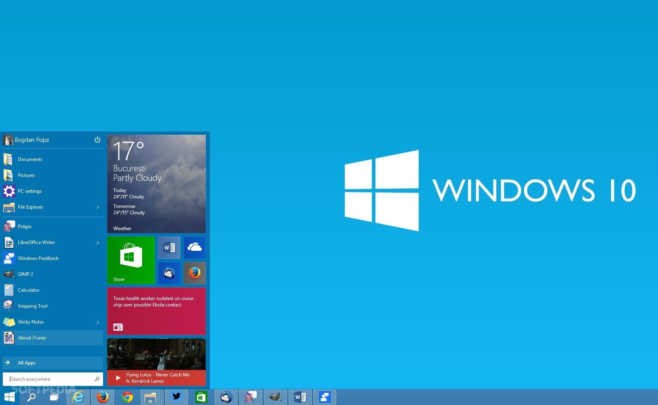Screen dimensions: 658x405
Task: Launch Pidgin from Start menu list
Action: click(53, 227)
